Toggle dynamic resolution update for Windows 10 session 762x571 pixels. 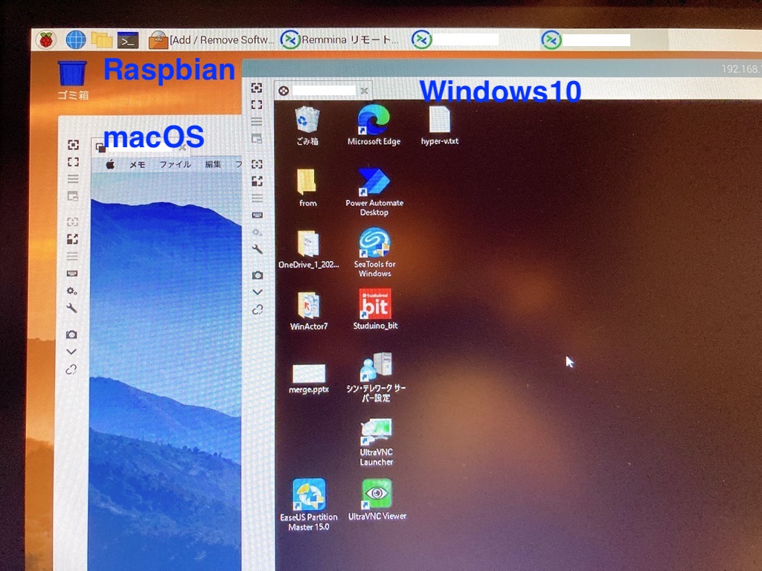[x=257, y=164]
